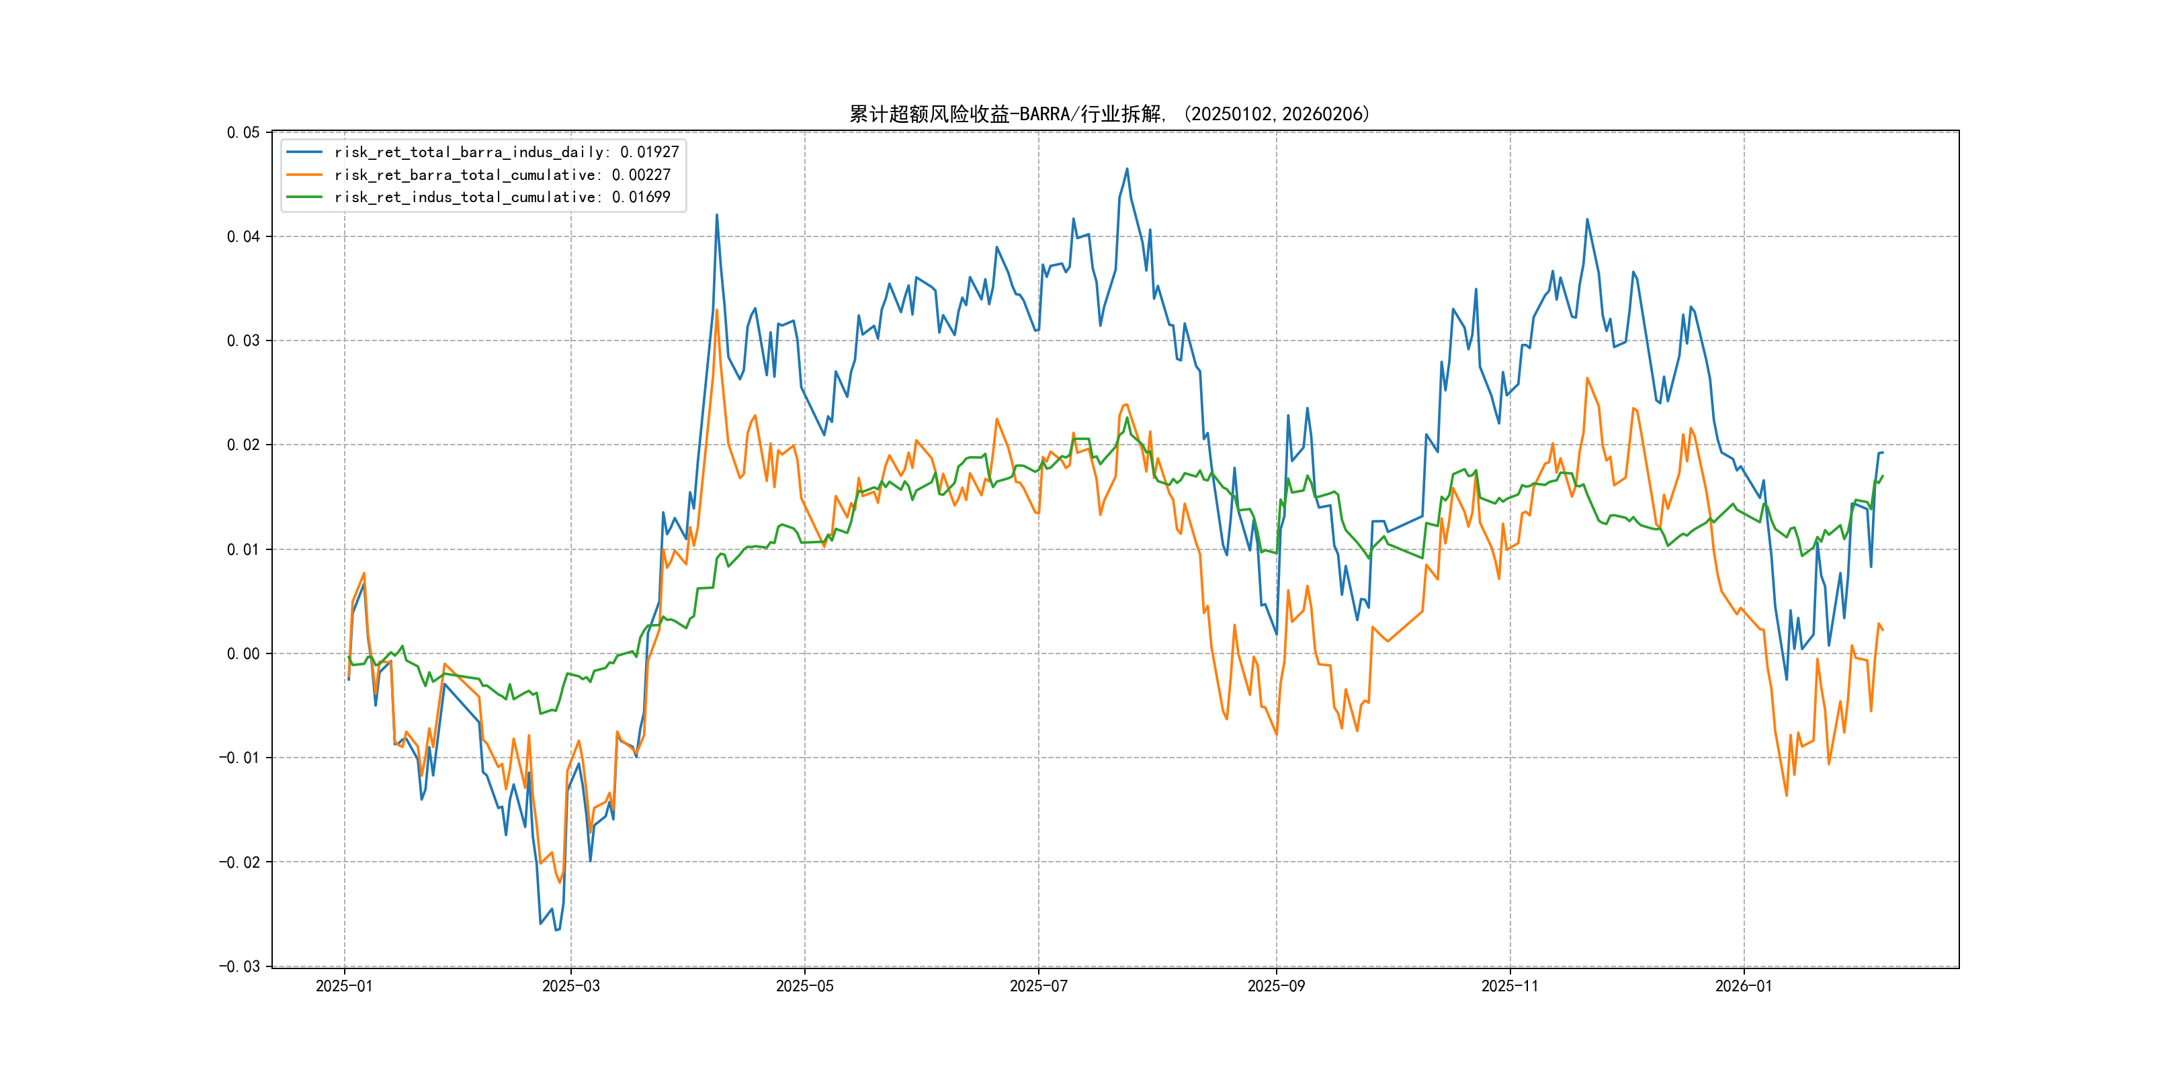The image size is (2177, 1088).
Task: Select legend entry risk_ret_total_barra_indus_daily
Action: [505, 152]
